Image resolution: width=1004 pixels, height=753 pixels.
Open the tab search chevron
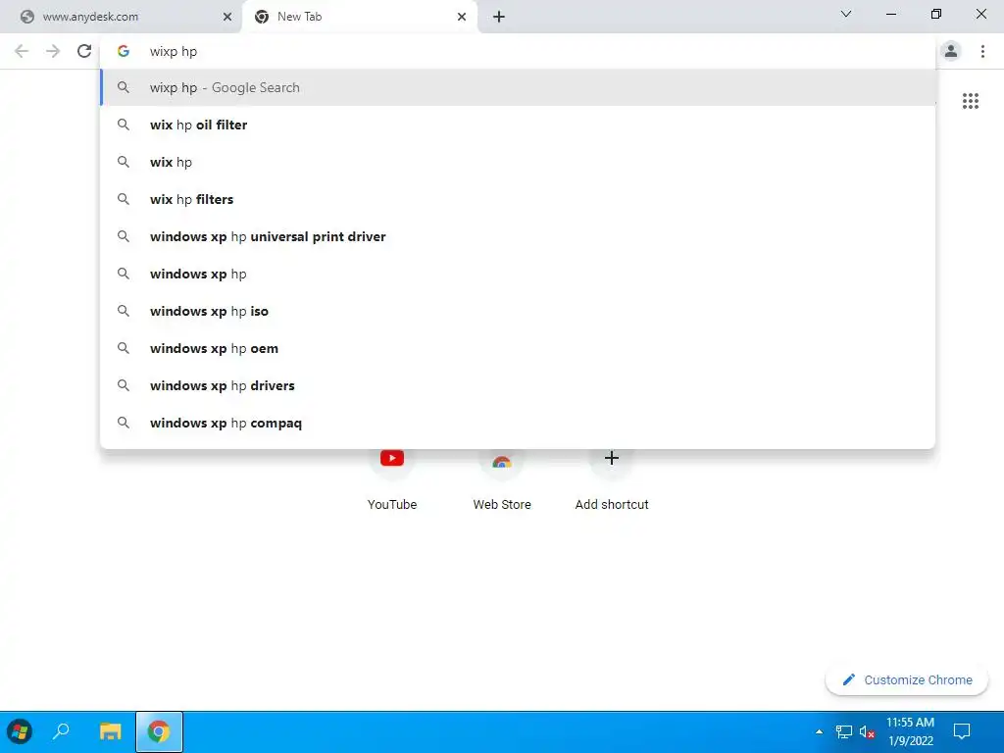(846, 14)
